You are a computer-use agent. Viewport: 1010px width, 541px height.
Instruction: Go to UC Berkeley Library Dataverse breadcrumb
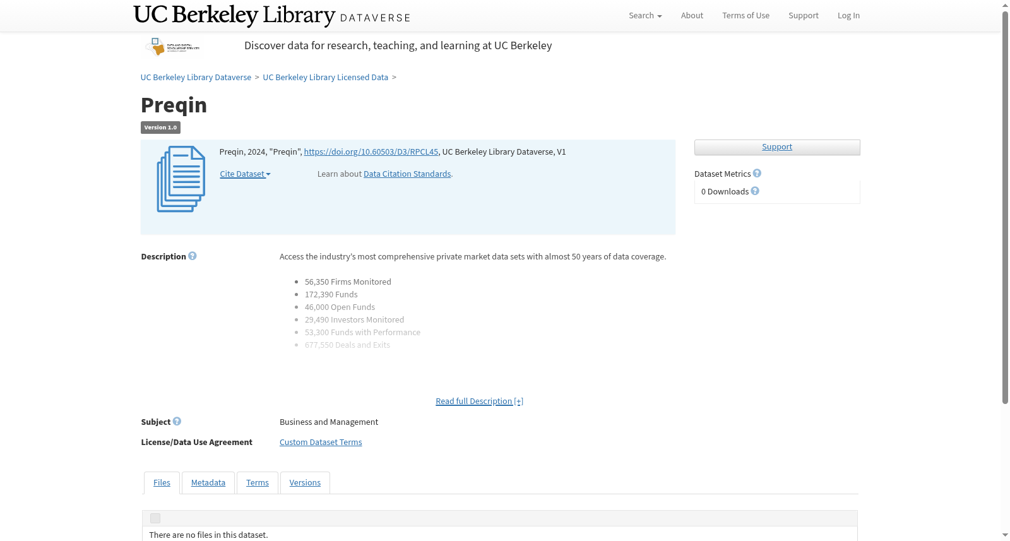tap(196, 77)
